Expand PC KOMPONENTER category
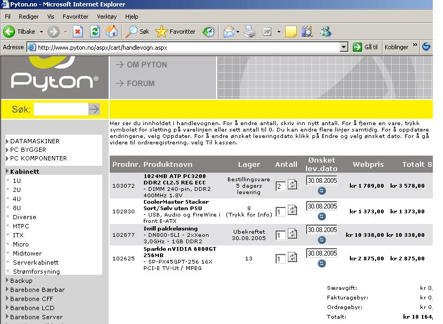 pos(36,158)
